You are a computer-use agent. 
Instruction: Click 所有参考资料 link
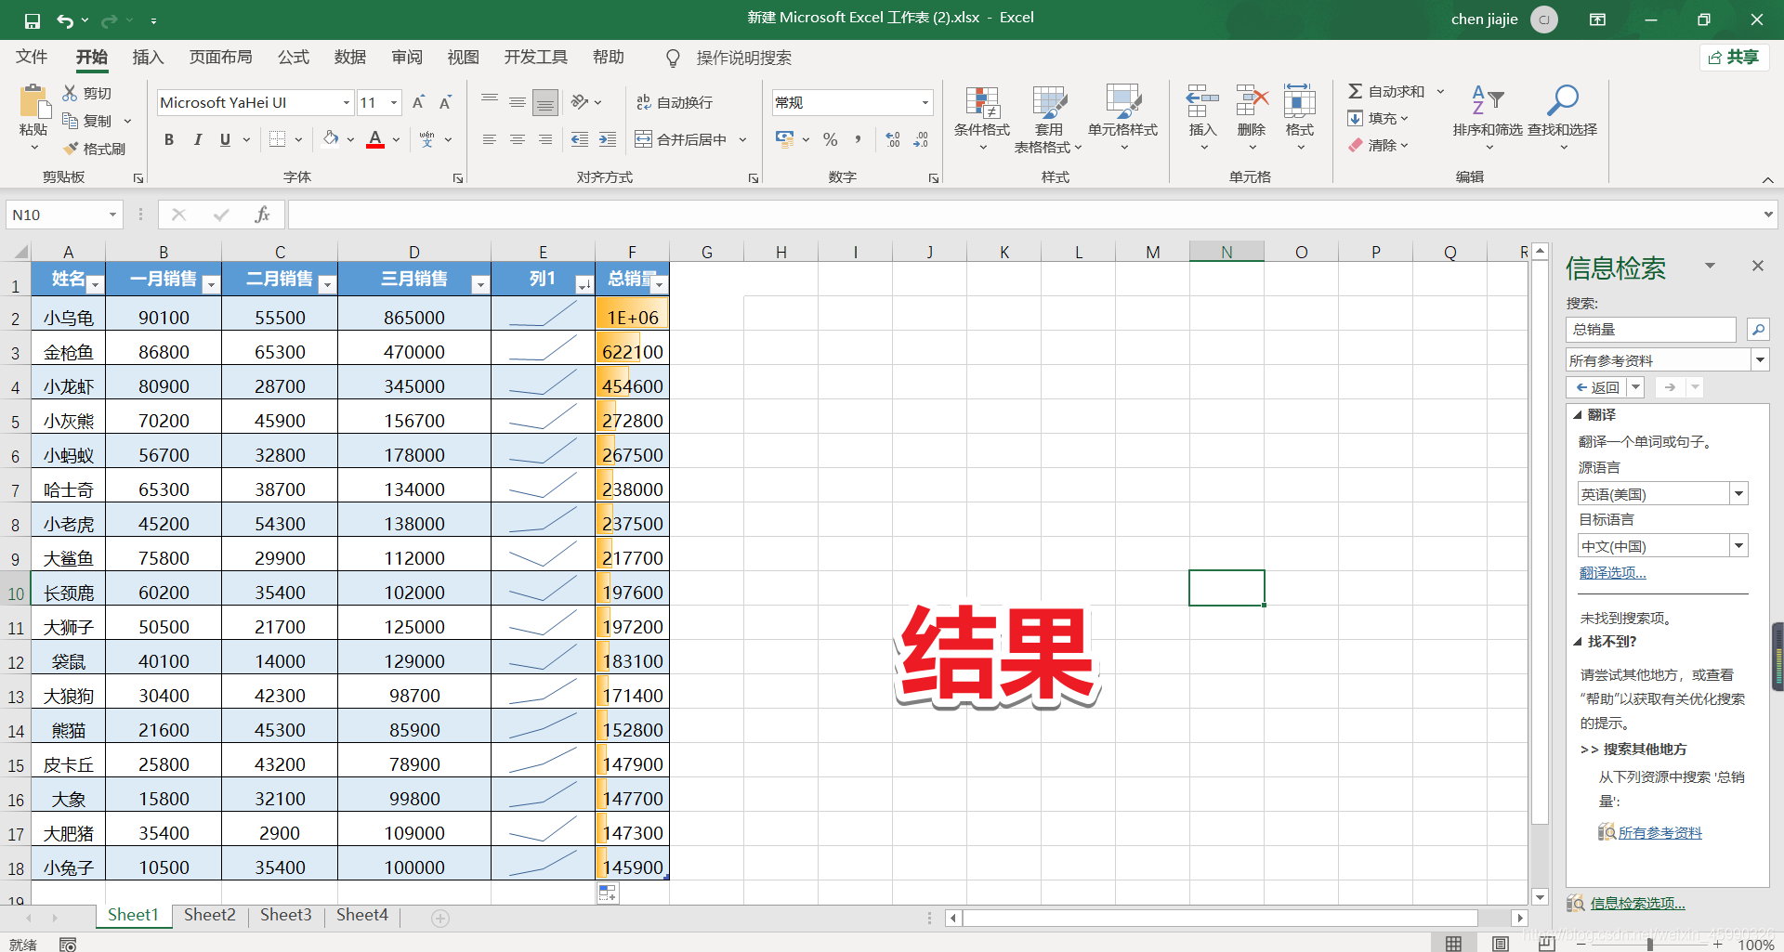pyautogui.click(x=1659, y=833)
